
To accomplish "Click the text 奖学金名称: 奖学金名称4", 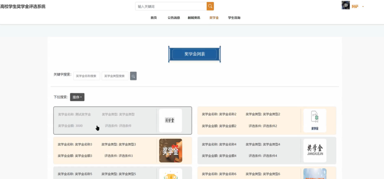I will click(219, 144).
